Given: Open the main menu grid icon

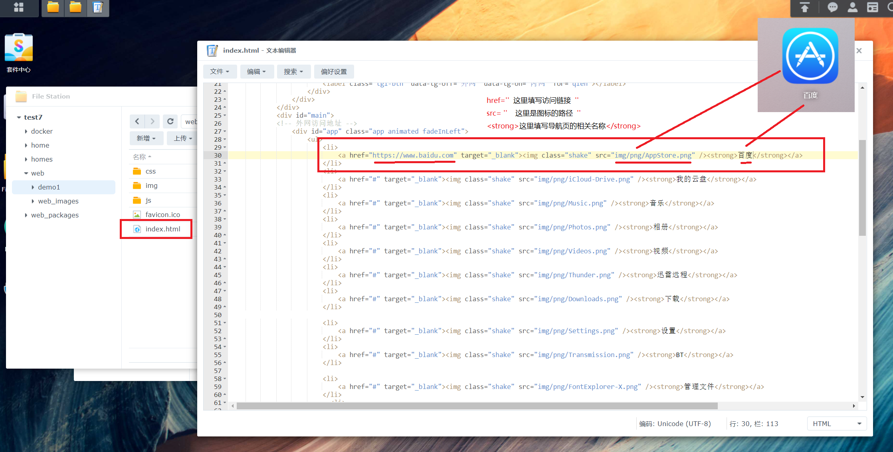Looking at the screenshot, I should 18,7.
